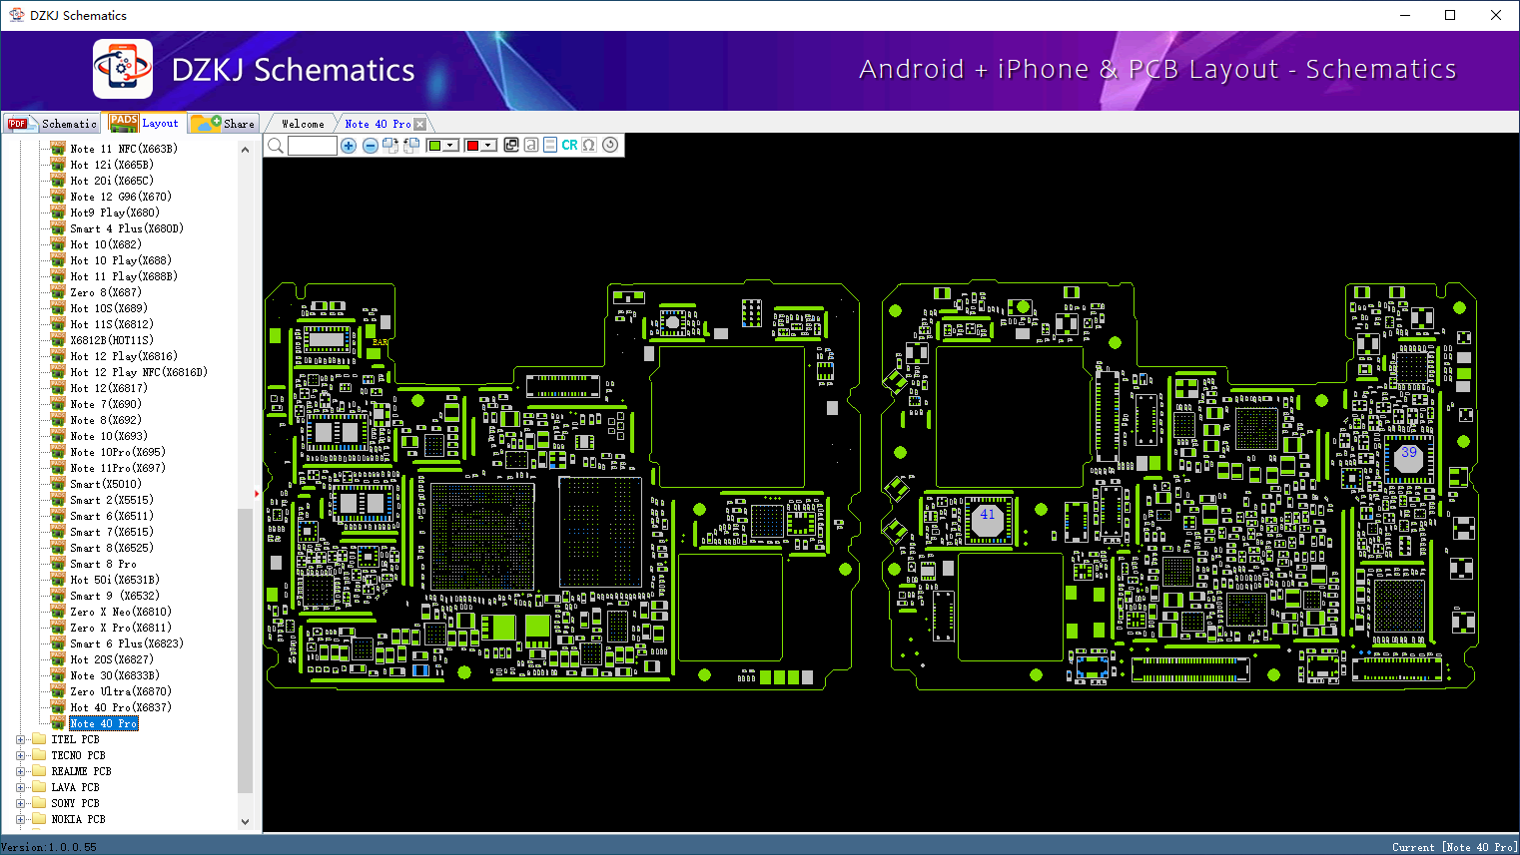Click the PADS icon beside Smart(X5010)
Screen dimensions: 1520x855
tap(58, 484)
